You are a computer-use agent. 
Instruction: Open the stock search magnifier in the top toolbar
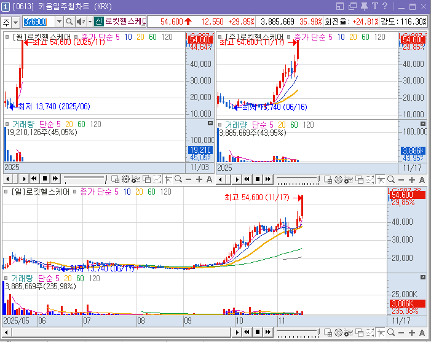pyautogui.click(x=69, y=21)
